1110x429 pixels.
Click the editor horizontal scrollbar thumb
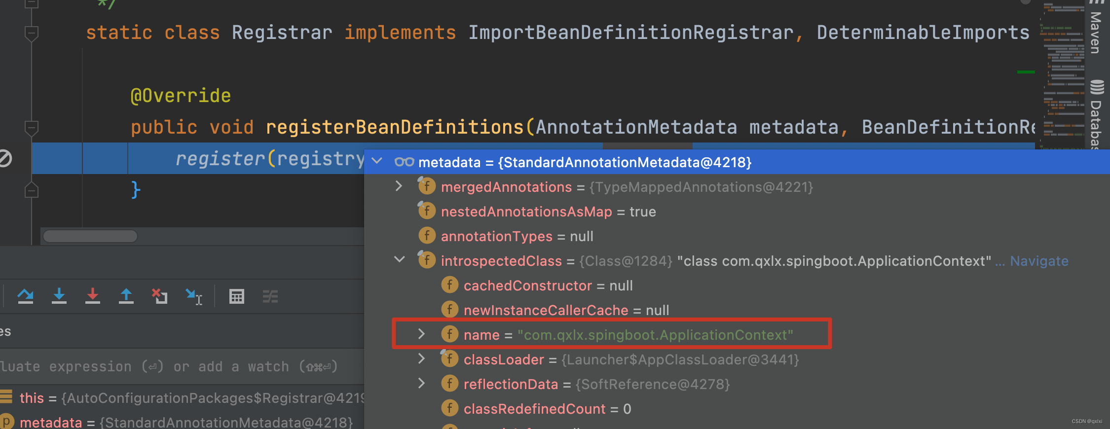[90, 236]
